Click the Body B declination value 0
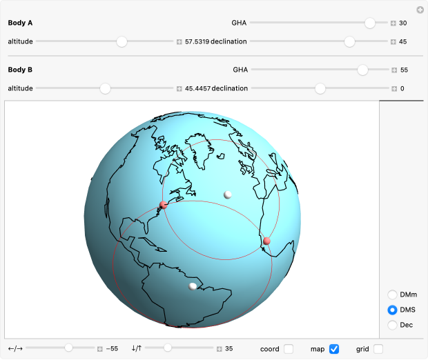 [x=402, y=89]
